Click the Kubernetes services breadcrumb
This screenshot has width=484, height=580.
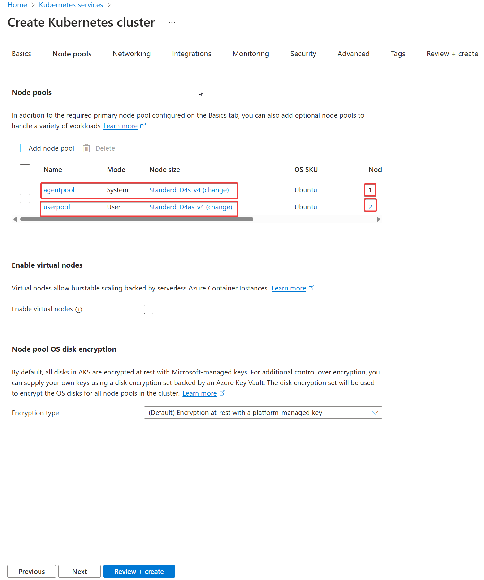tap(71, 5)
